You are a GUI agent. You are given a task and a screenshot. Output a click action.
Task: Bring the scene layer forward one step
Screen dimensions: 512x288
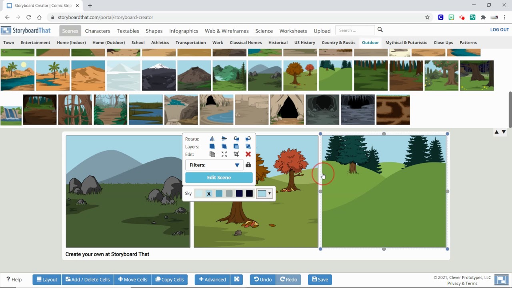224,146
